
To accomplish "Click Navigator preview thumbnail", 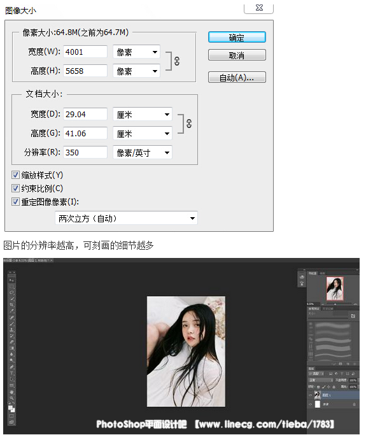I will pos(335,289).
